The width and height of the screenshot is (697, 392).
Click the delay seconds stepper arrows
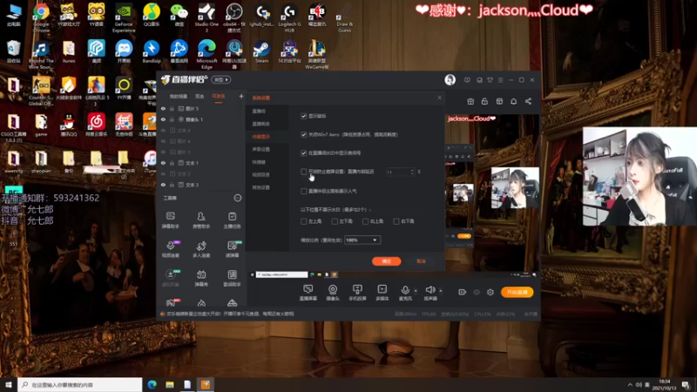click(412, 172)
